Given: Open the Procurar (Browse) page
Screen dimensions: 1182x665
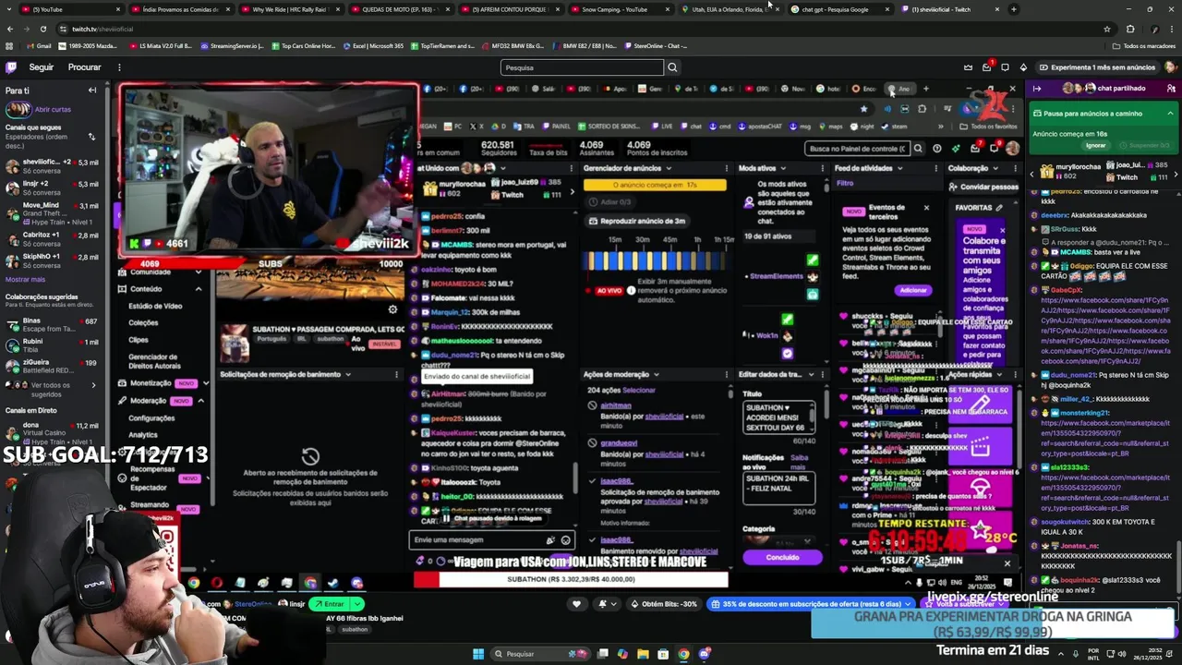Looking at the screenshot, I should pyautogui.click(x=84, y=67).
